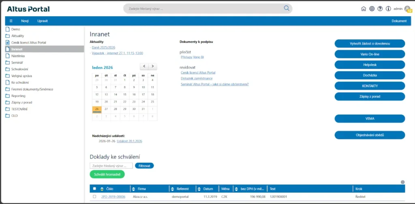Screen dimensions: 415x204
Task: Click the magnifier icon in the search bar
Action: pyautogui.click(x=287, y=9)
